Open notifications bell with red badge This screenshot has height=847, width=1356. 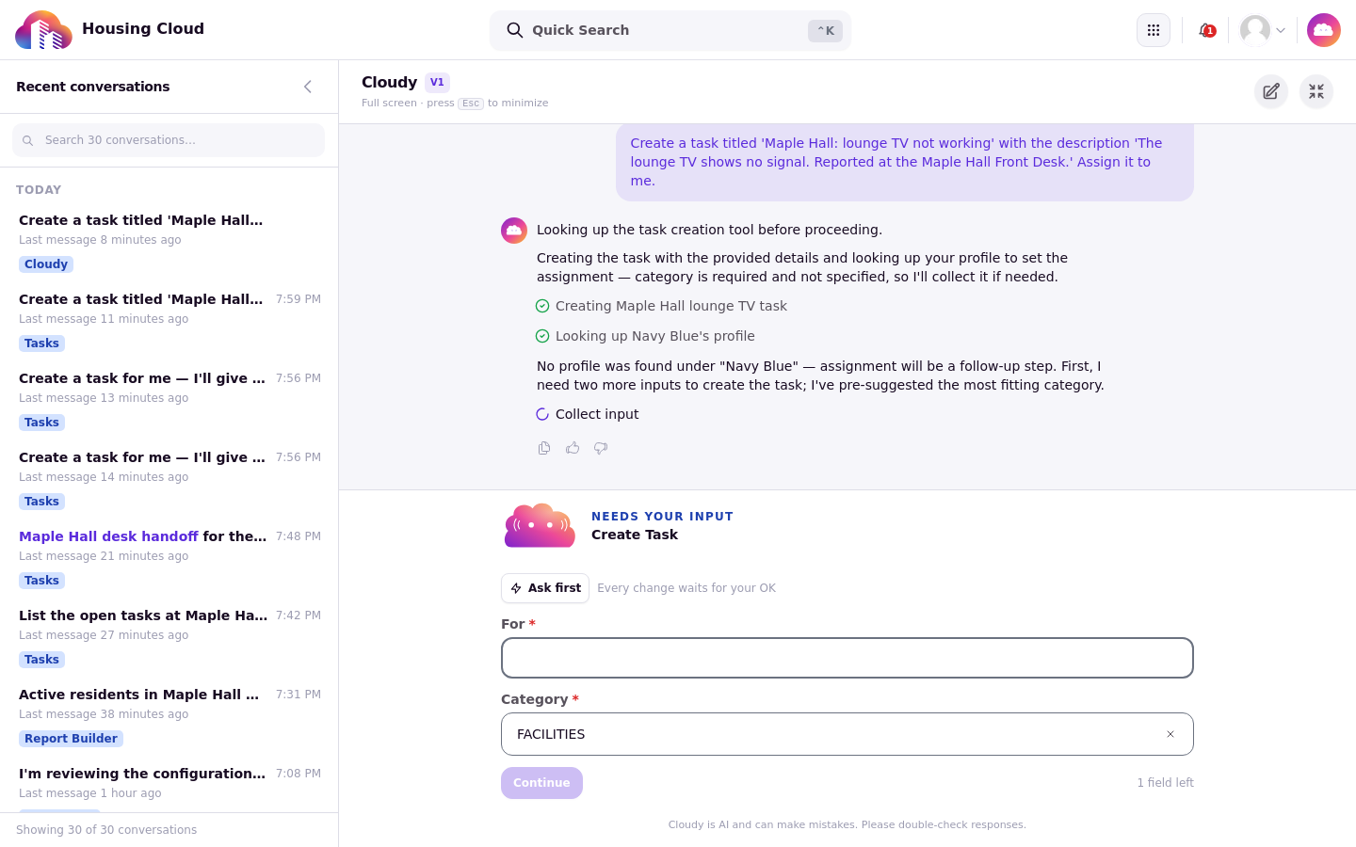click(1206, 30)
